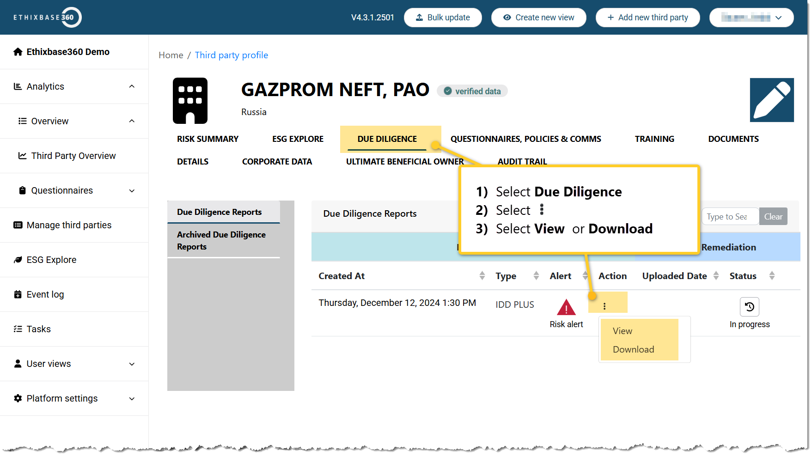Click the ESG Explore leaf icon
The image size is (812, 457).
click(18, 260)
